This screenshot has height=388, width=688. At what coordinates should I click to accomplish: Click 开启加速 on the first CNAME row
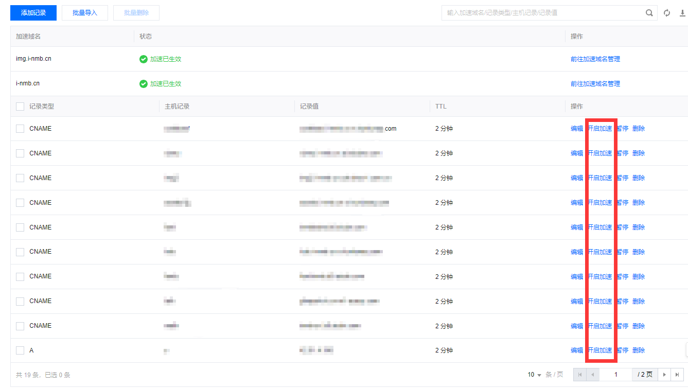coord(600,129)
